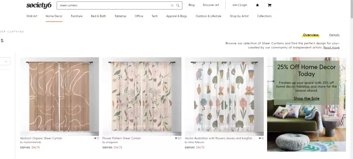Switch to the Details tab
This screenshot has height=159, width=353.
coord(334,35)
